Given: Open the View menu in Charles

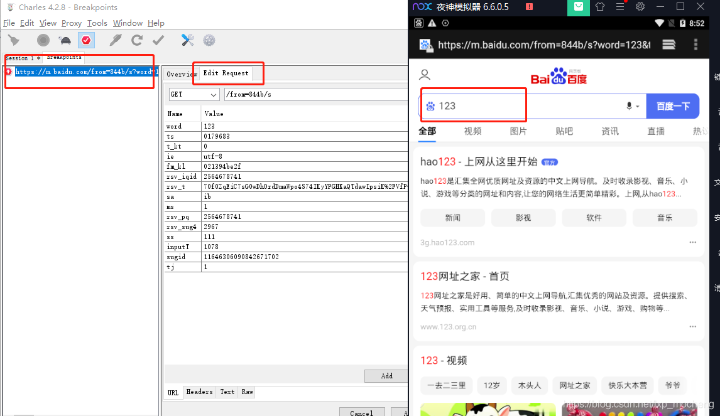Looking at the screenshot, I should pyautogui.click(x=48, y=23).
